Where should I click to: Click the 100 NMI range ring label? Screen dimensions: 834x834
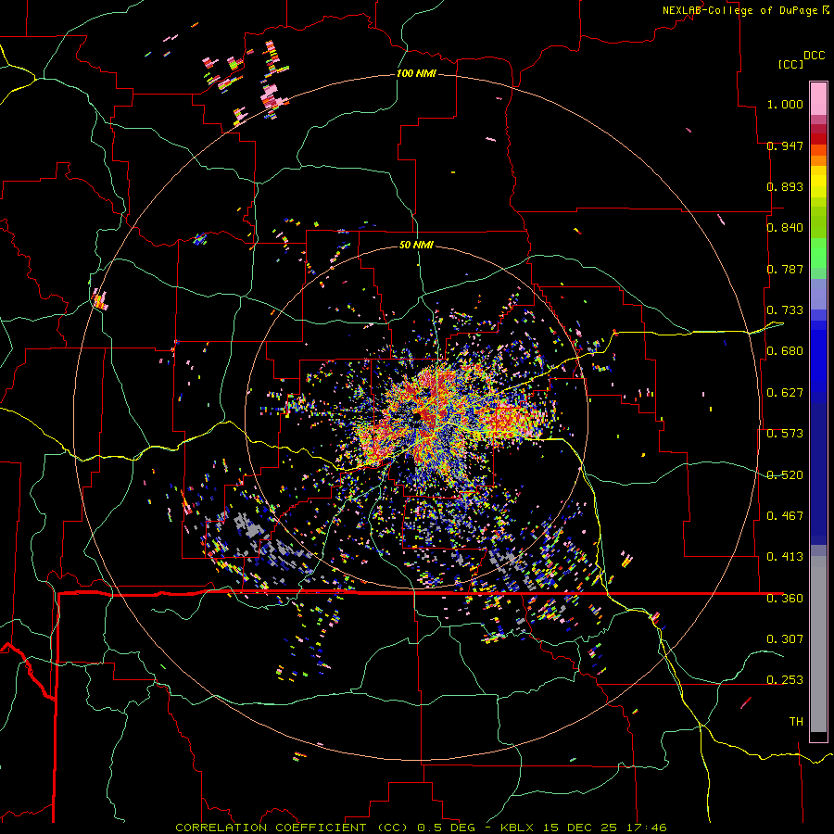click(416, 73)
